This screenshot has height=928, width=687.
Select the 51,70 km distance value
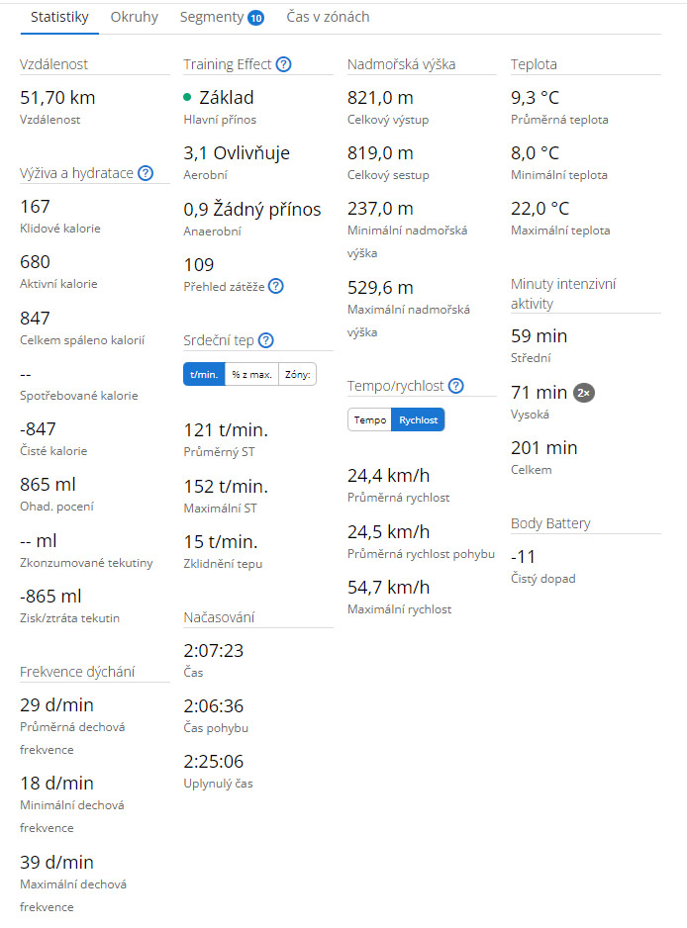coord(57,98)
